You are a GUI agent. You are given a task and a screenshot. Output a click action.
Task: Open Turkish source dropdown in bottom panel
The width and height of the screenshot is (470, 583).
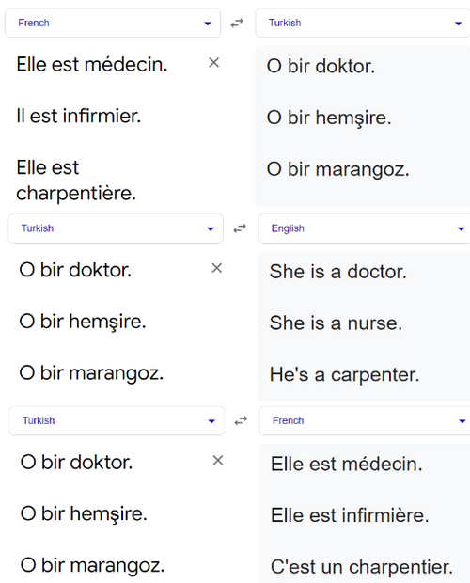click(117, 420)
